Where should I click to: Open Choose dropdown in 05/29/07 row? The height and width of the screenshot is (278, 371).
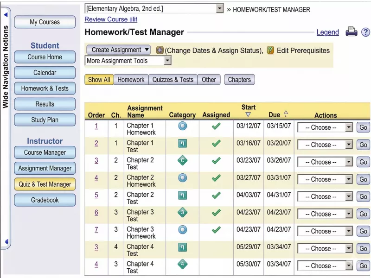pyautogui.click(x=325, y=248)
